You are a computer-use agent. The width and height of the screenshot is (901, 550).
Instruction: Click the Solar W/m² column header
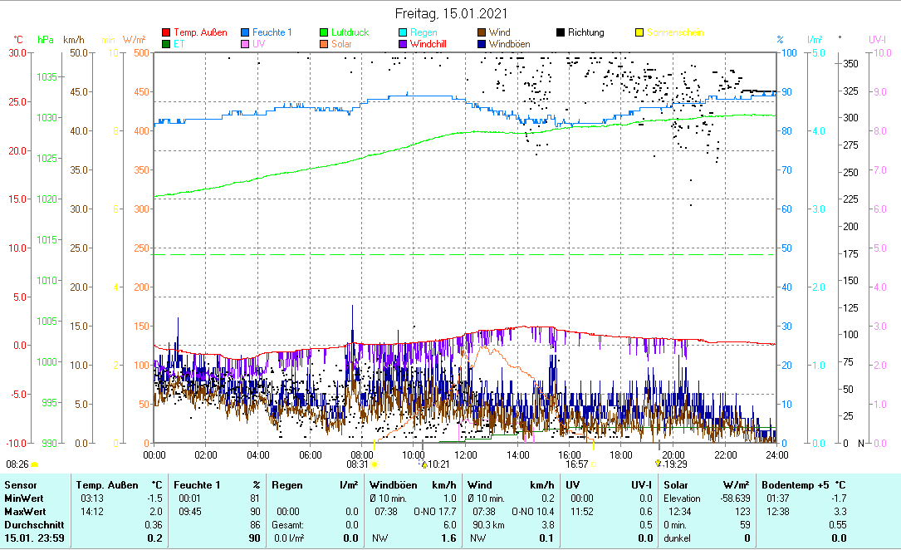706,484
